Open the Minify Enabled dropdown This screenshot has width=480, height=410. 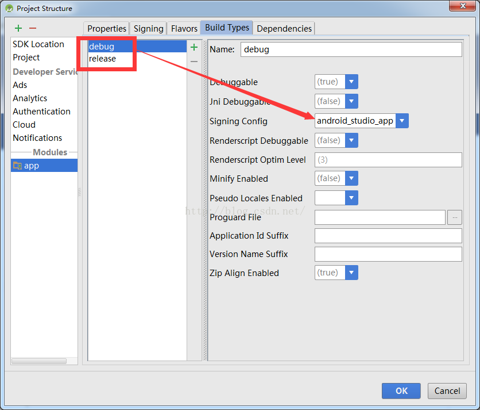(351, 178)
